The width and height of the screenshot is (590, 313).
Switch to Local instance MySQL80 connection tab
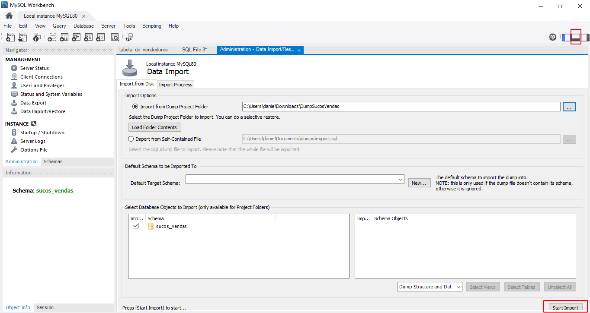(x=51, y=16)
